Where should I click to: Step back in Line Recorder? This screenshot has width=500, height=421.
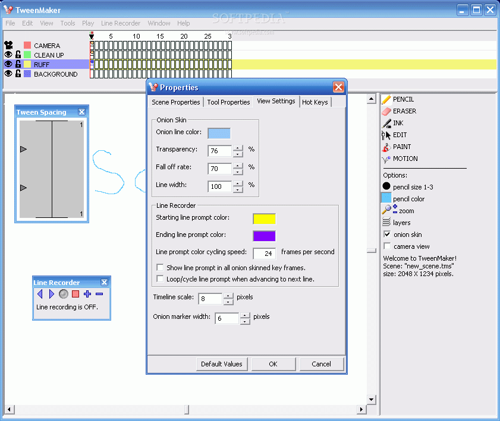point(40,294)
